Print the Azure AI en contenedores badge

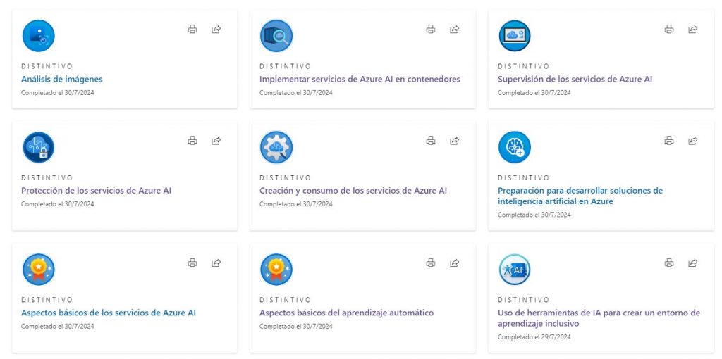point(431,30)
